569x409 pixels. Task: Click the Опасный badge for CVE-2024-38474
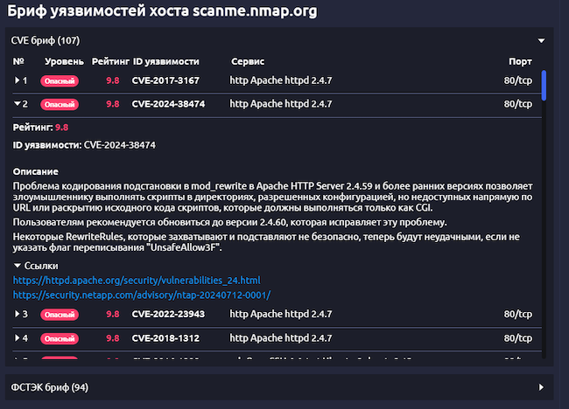coord(60,104)
